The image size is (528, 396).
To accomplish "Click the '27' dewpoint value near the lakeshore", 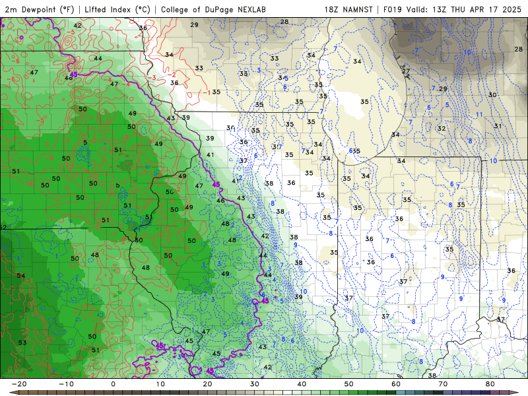I will pos(406,71).
